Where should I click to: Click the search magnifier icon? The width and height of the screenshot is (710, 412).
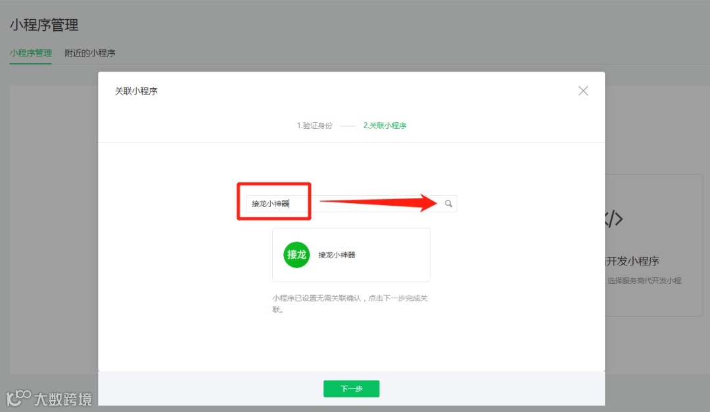coord(448,204)
